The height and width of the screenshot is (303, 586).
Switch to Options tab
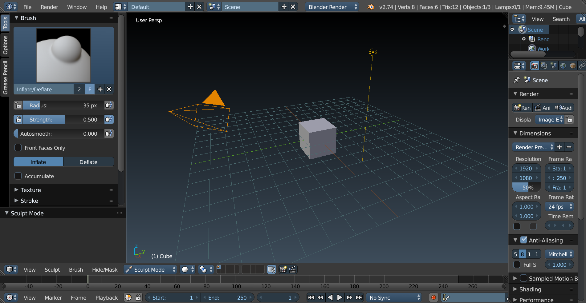(5, 45)
